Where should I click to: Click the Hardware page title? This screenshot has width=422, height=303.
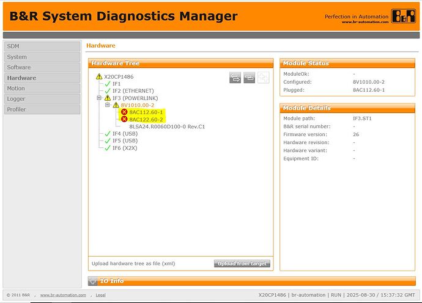click(101, 45)
